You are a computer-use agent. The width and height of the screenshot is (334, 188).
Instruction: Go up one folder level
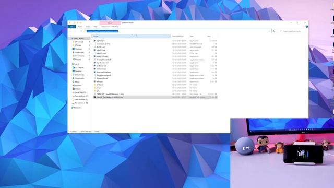(x=81, y=31)
